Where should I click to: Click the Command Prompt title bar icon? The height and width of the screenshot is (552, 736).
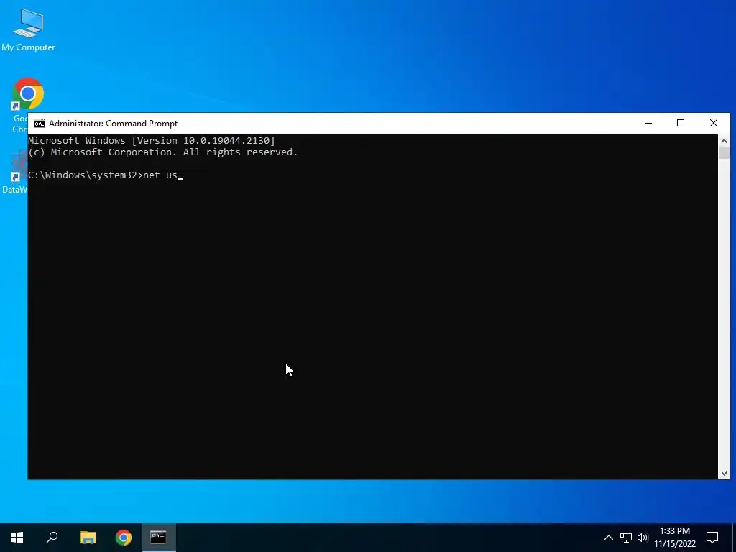40,124
